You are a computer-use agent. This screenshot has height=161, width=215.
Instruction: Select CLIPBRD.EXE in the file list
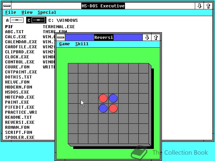click(x=20, y=52)
